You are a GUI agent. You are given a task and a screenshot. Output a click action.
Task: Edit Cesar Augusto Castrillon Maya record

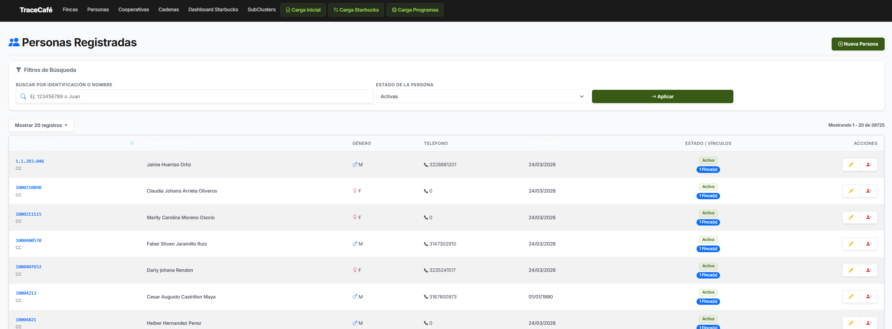coord(851,297)
